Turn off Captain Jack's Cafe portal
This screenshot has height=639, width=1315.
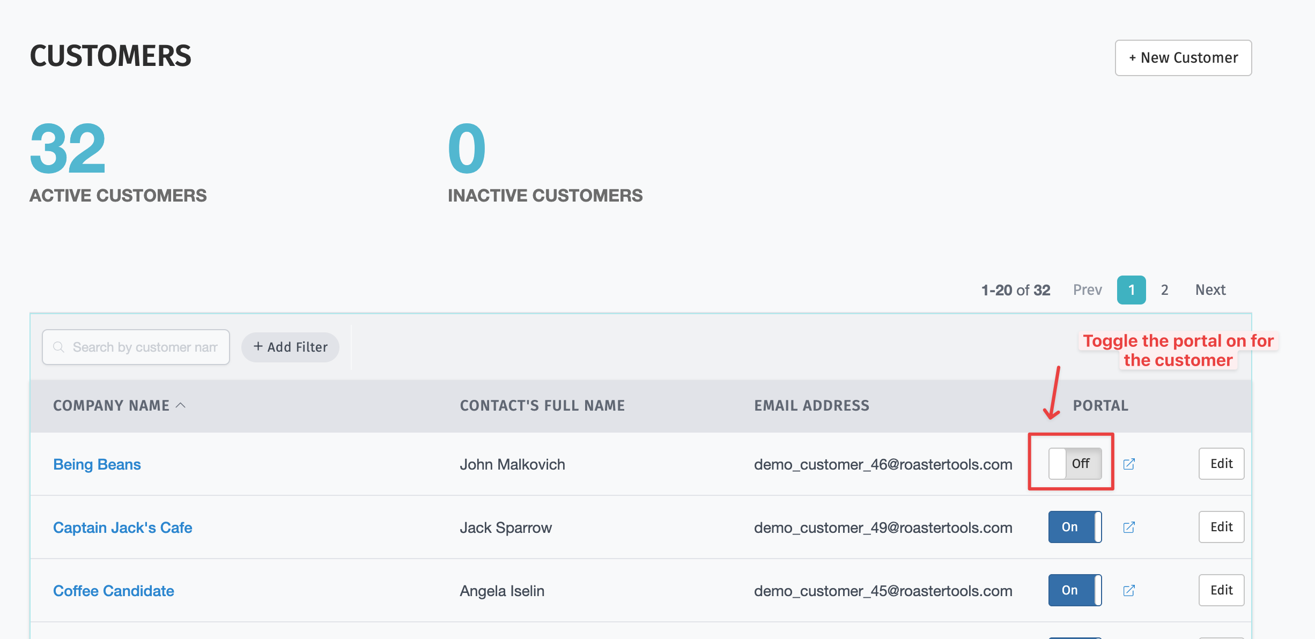pyautogui.click(x=1075, y=527)
